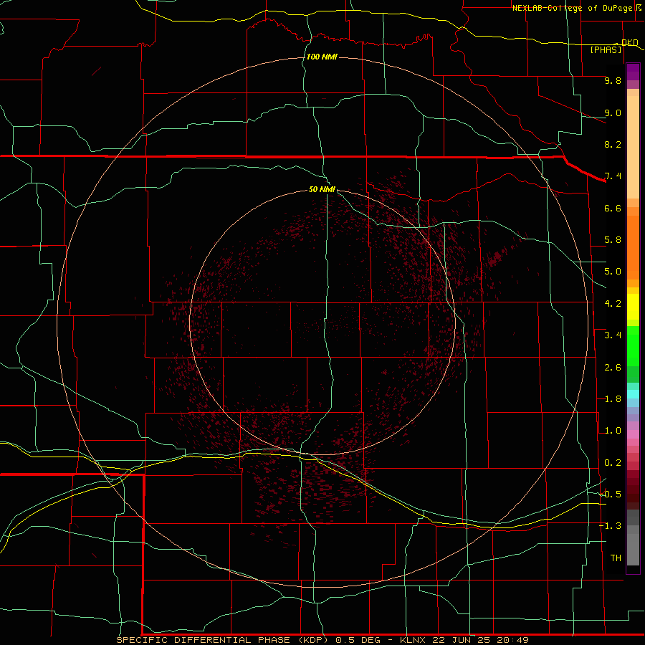Screen dimensions: 645x645
Task: Click the 7.4 scale value
Action: 613,176
